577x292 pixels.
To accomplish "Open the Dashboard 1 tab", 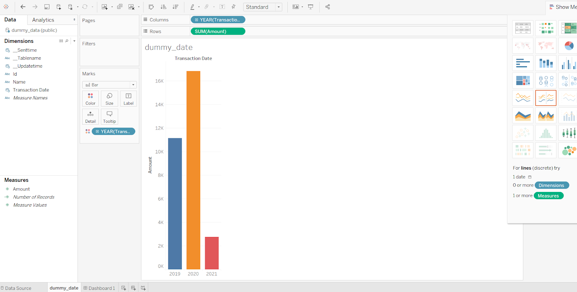I will (x=100, y=288).
